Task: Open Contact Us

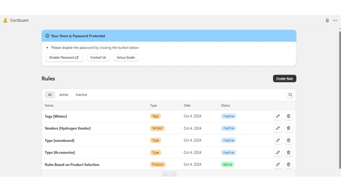Action: click(98, 58)
